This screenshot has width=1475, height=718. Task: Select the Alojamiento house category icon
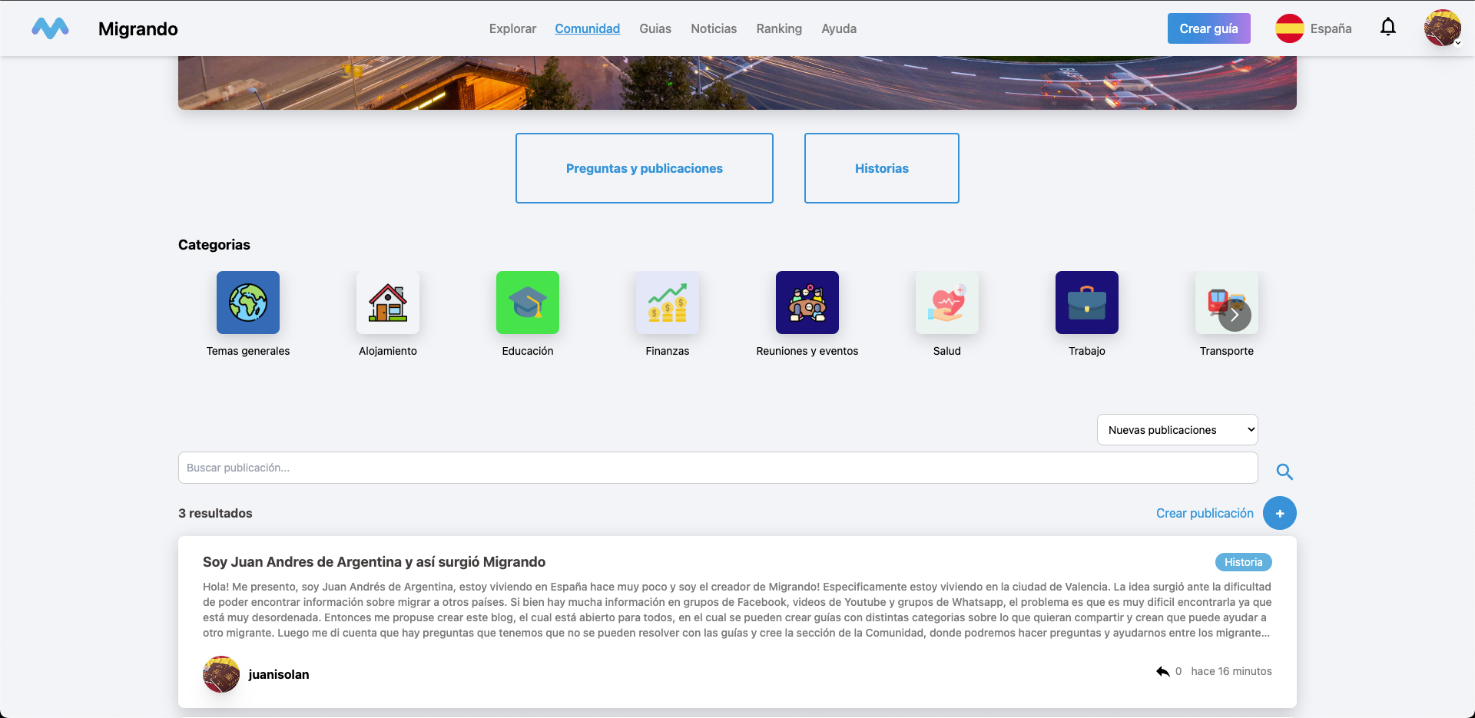[388, 303]
